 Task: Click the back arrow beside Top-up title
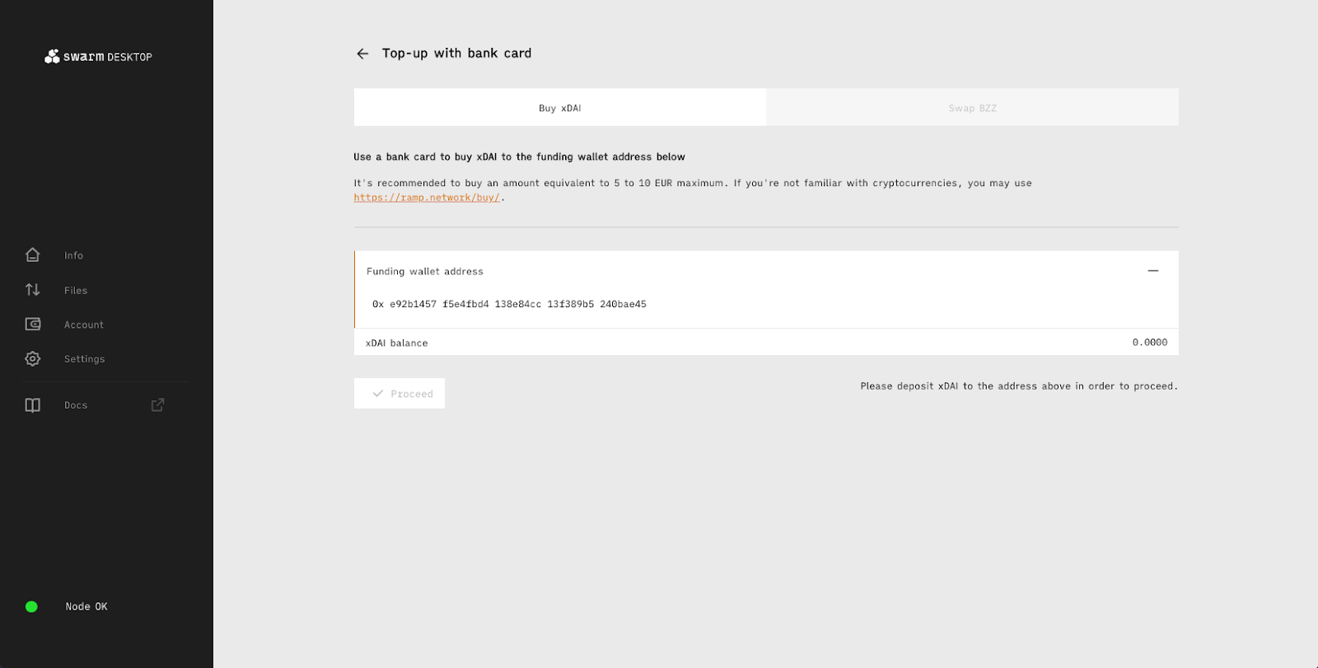(362, 54)
